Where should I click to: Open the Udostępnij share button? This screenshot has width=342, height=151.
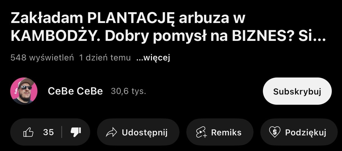click(138, 132)
